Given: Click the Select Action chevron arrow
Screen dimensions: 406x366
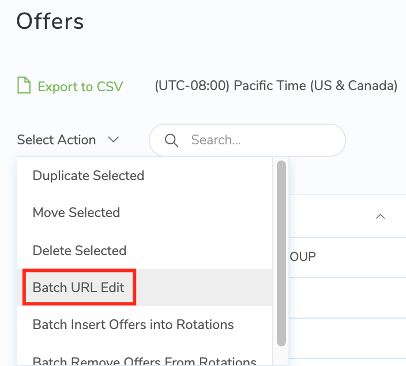Looking at the screenshot, I should (x=114, y=140).
